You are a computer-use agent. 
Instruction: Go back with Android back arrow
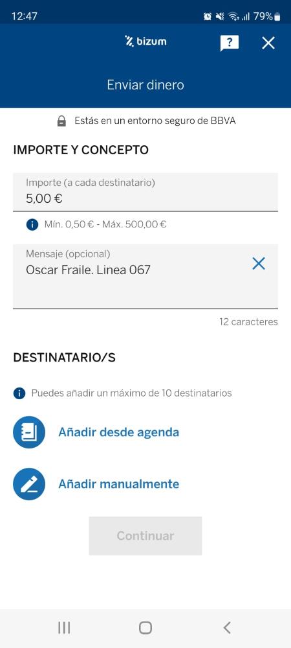(227, 628)
